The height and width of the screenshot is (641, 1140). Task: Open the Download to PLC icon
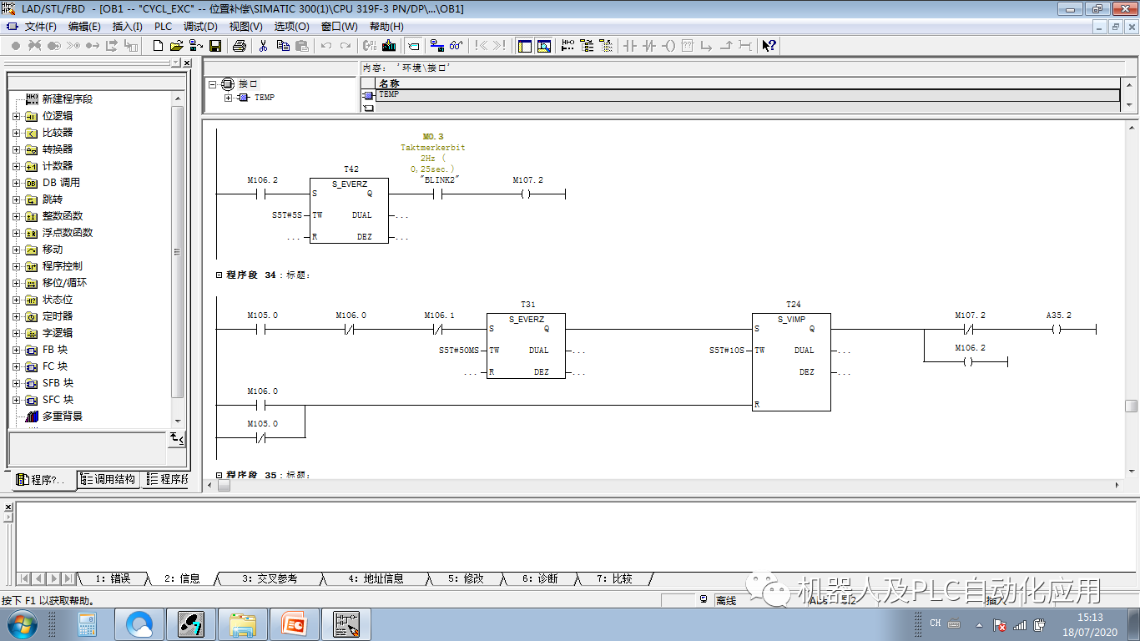click(389, 46)
